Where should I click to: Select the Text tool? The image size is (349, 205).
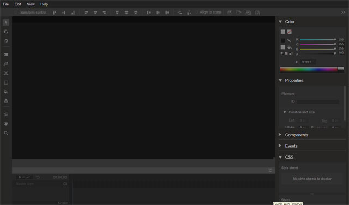6,73
